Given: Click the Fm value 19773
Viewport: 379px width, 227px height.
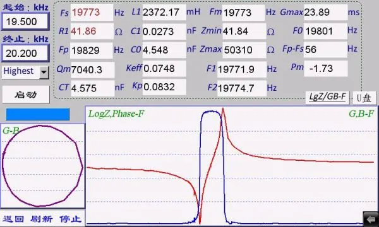Looking at the screenshot, I should click(x=243, y=13).
